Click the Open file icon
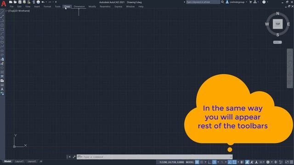The width and height of the screenshot is (294, 165). coord(15,2)
